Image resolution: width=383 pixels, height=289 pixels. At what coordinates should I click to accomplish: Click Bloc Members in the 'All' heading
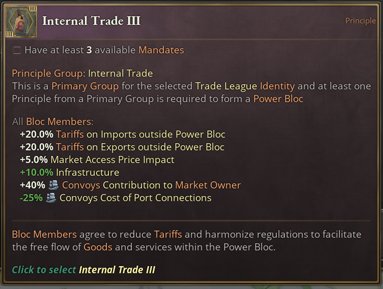point(60,122)
